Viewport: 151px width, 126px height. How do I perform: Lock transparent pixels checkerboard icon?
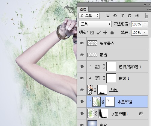pos(92,33)
